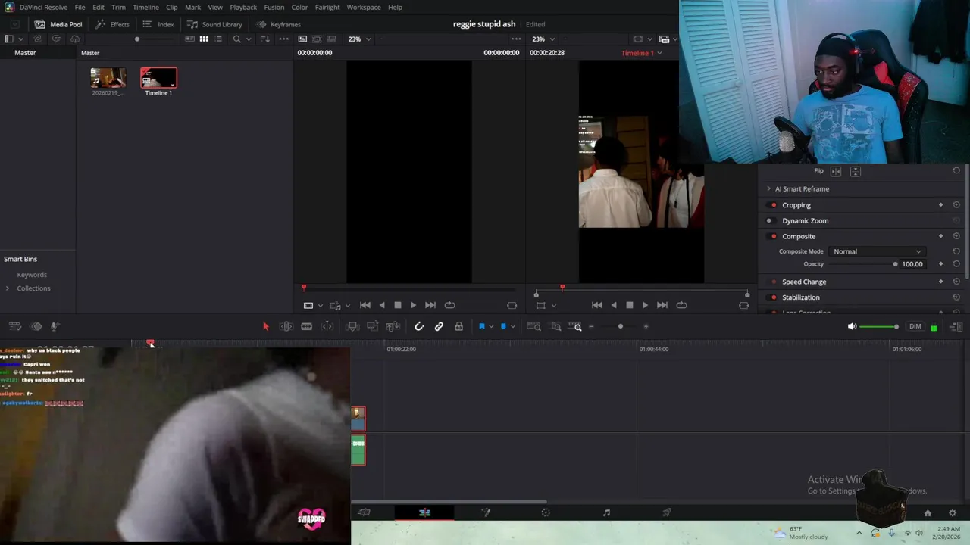Open the audio mixer panel icon
970x545 pixels.
[x=956, y=326]
